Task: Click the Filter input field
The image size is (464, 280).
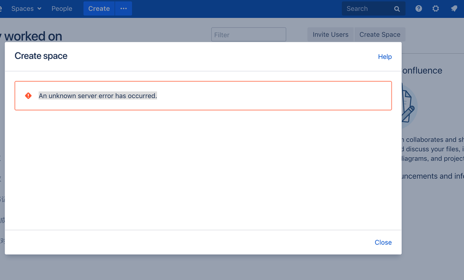Action: (248, 35)
